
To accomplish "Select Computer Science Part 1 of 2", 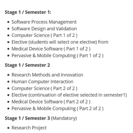I will pyautogui.click(x=44, y=35).
